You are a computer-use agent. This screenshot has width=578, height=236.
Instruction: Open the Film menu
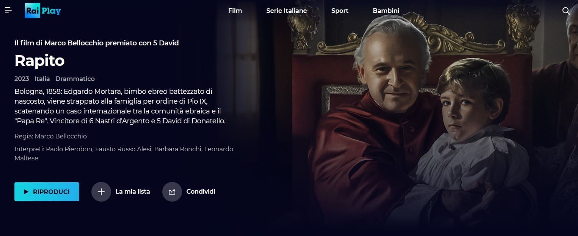(x=235, y=11)
